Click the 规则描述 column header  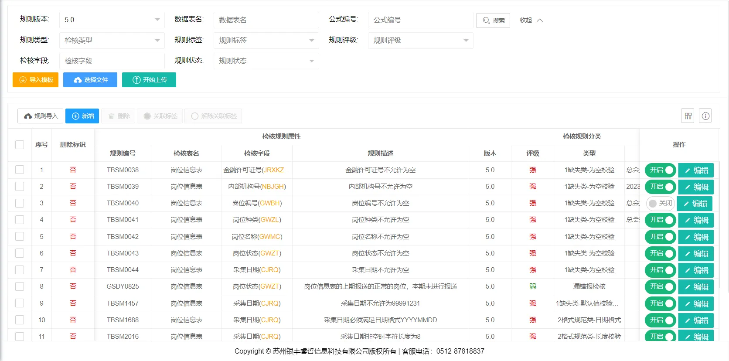tap(380, 153)
